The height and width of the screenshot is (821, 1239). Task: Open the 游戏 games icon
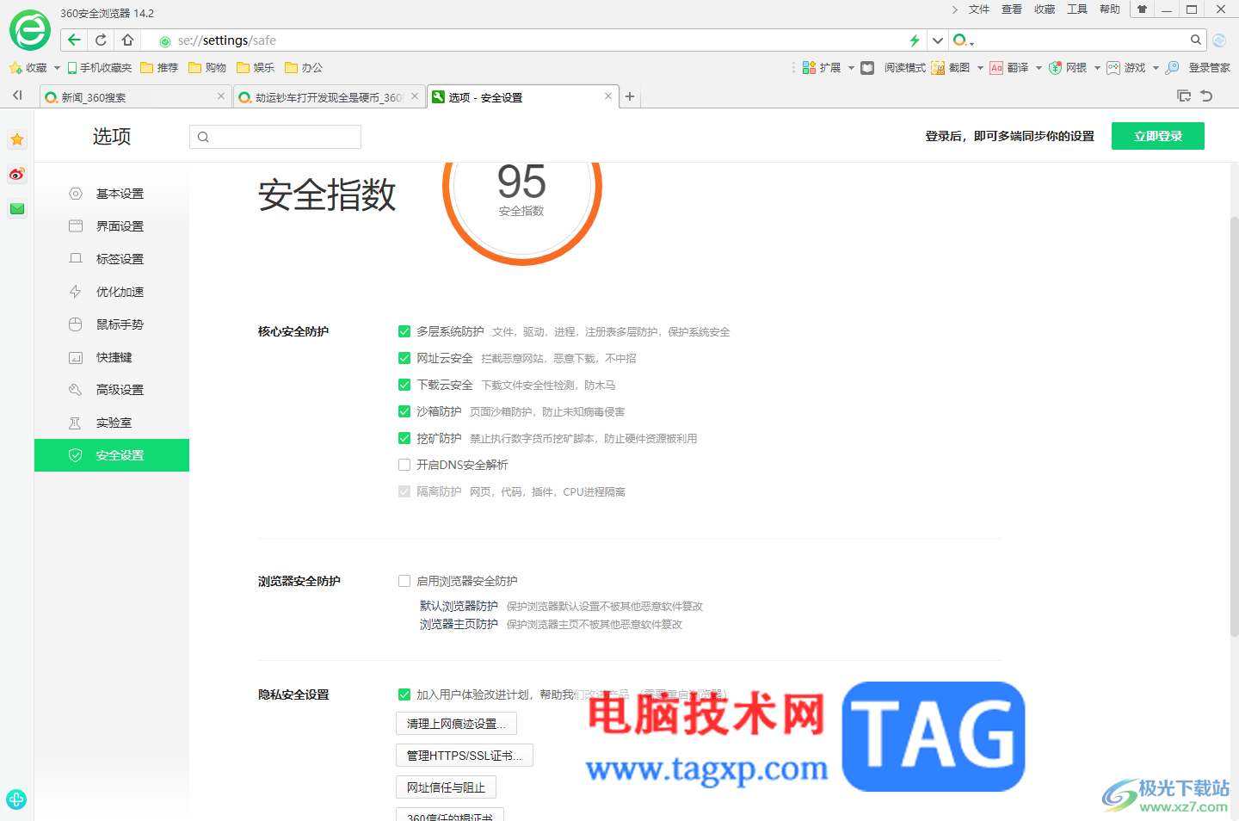point(1113,68)
